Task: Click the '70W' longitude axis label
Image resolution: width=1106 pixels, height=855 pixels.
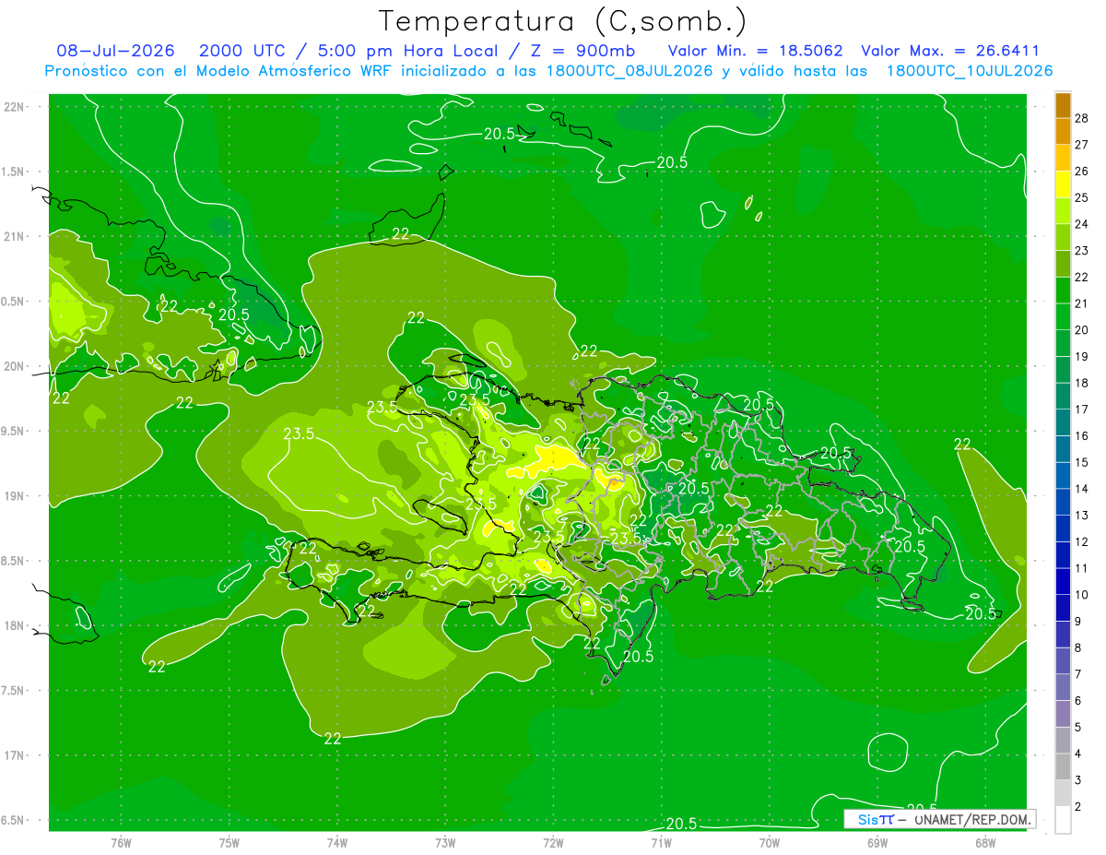Action: point(769,842)
